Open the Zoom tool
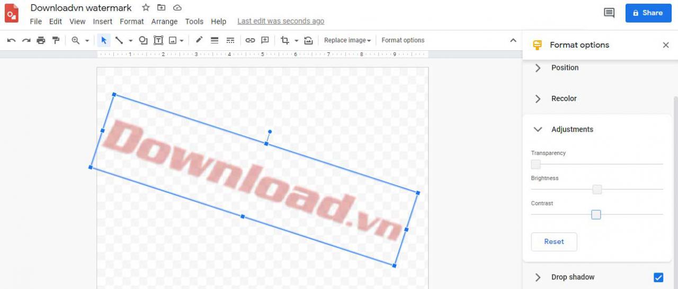 pyautogui.click(x=76, y=40)
